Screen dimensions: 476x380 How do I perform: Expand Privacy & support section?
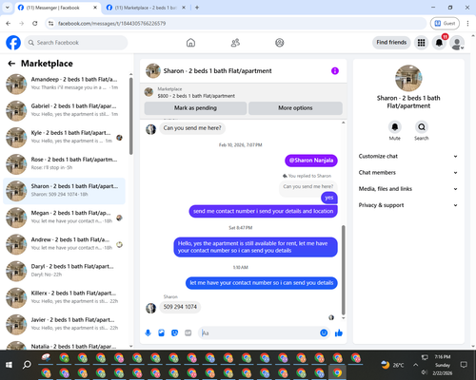408,205
